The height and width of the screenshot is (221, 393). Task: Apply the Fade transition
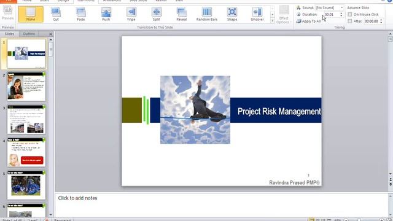pos(80,14)
